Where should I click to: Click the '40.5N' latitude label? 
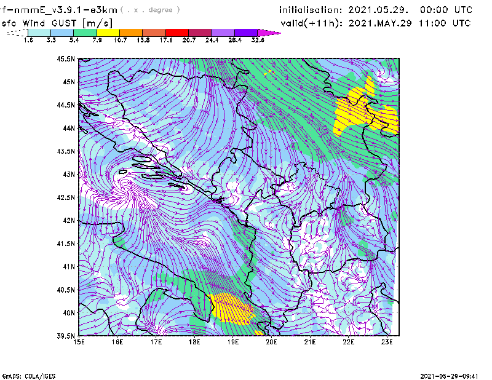point(66,290)
